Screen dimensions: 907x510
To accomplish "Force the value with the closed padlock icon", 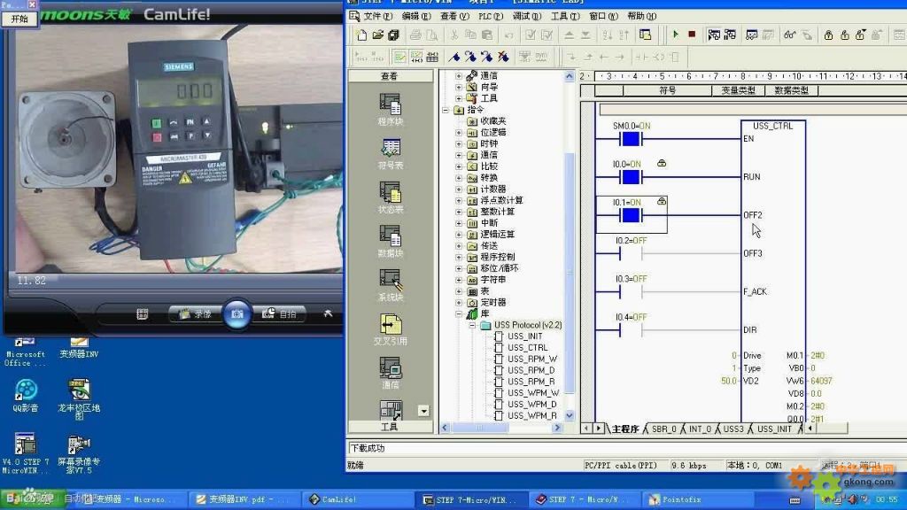I will point(828,35).
